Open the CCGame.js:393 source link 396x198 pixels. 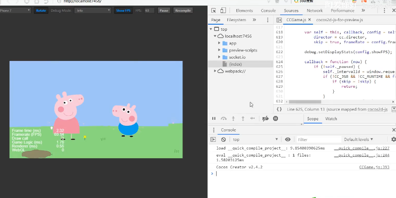click(x=374, y=167)
